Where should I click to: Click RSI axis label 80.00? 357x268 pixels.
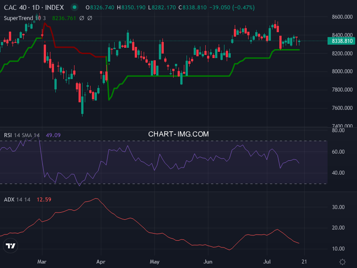tap(338, 130)
